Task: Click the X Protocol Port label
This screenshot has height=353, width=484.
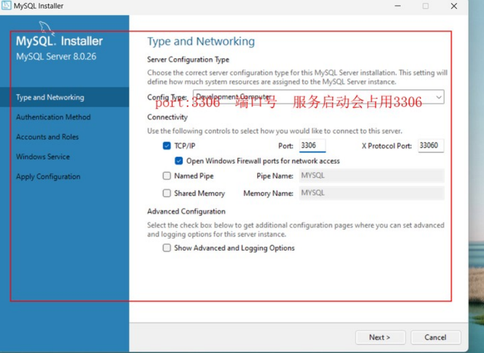Action: point(386,146)
